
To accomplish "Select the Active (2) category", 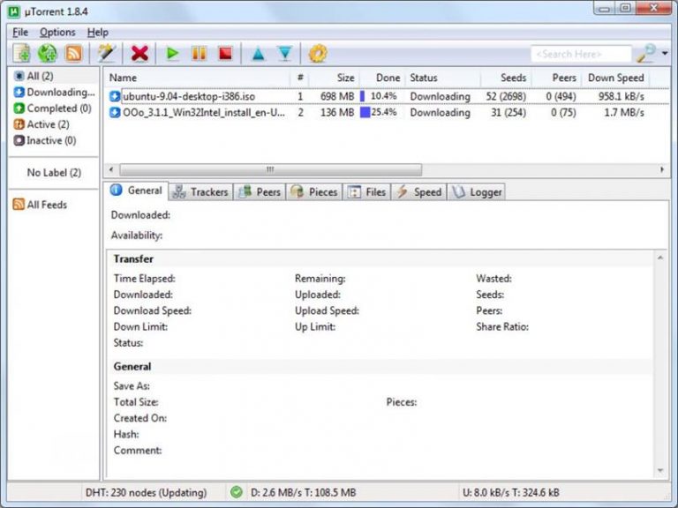I will [41, 124].
